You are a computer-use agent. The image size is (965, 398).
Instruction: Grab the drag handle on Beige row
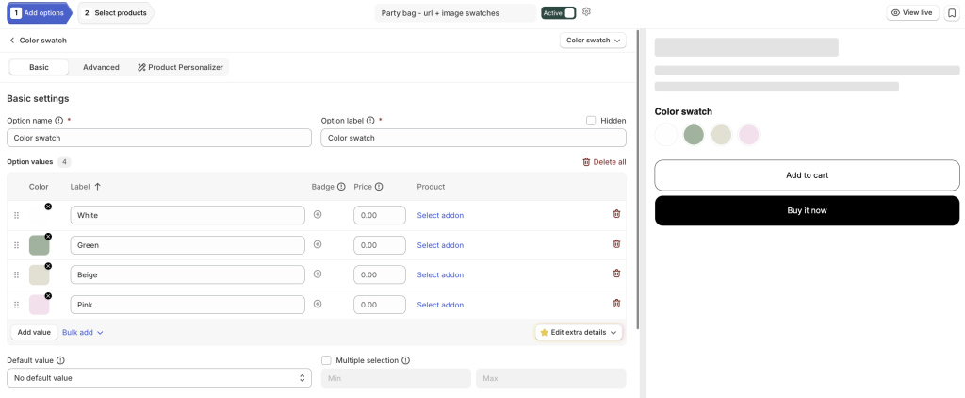coord(17,274)
